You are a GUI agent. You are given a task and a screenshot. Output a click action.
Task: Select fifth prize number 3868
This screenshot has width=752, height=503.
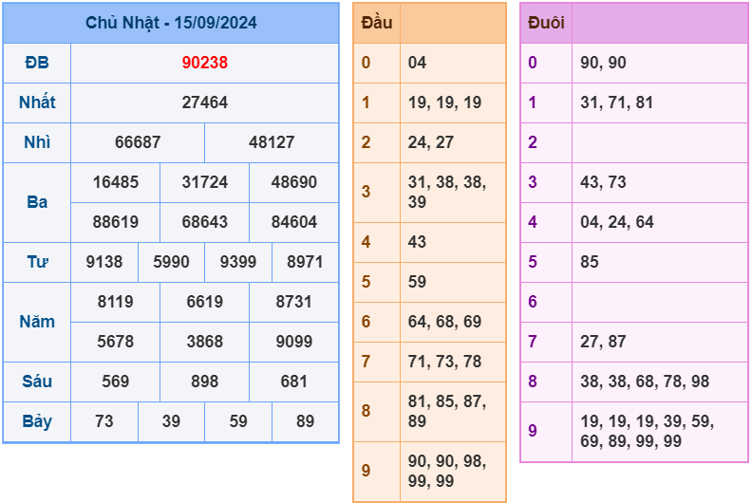coord(205,342)
